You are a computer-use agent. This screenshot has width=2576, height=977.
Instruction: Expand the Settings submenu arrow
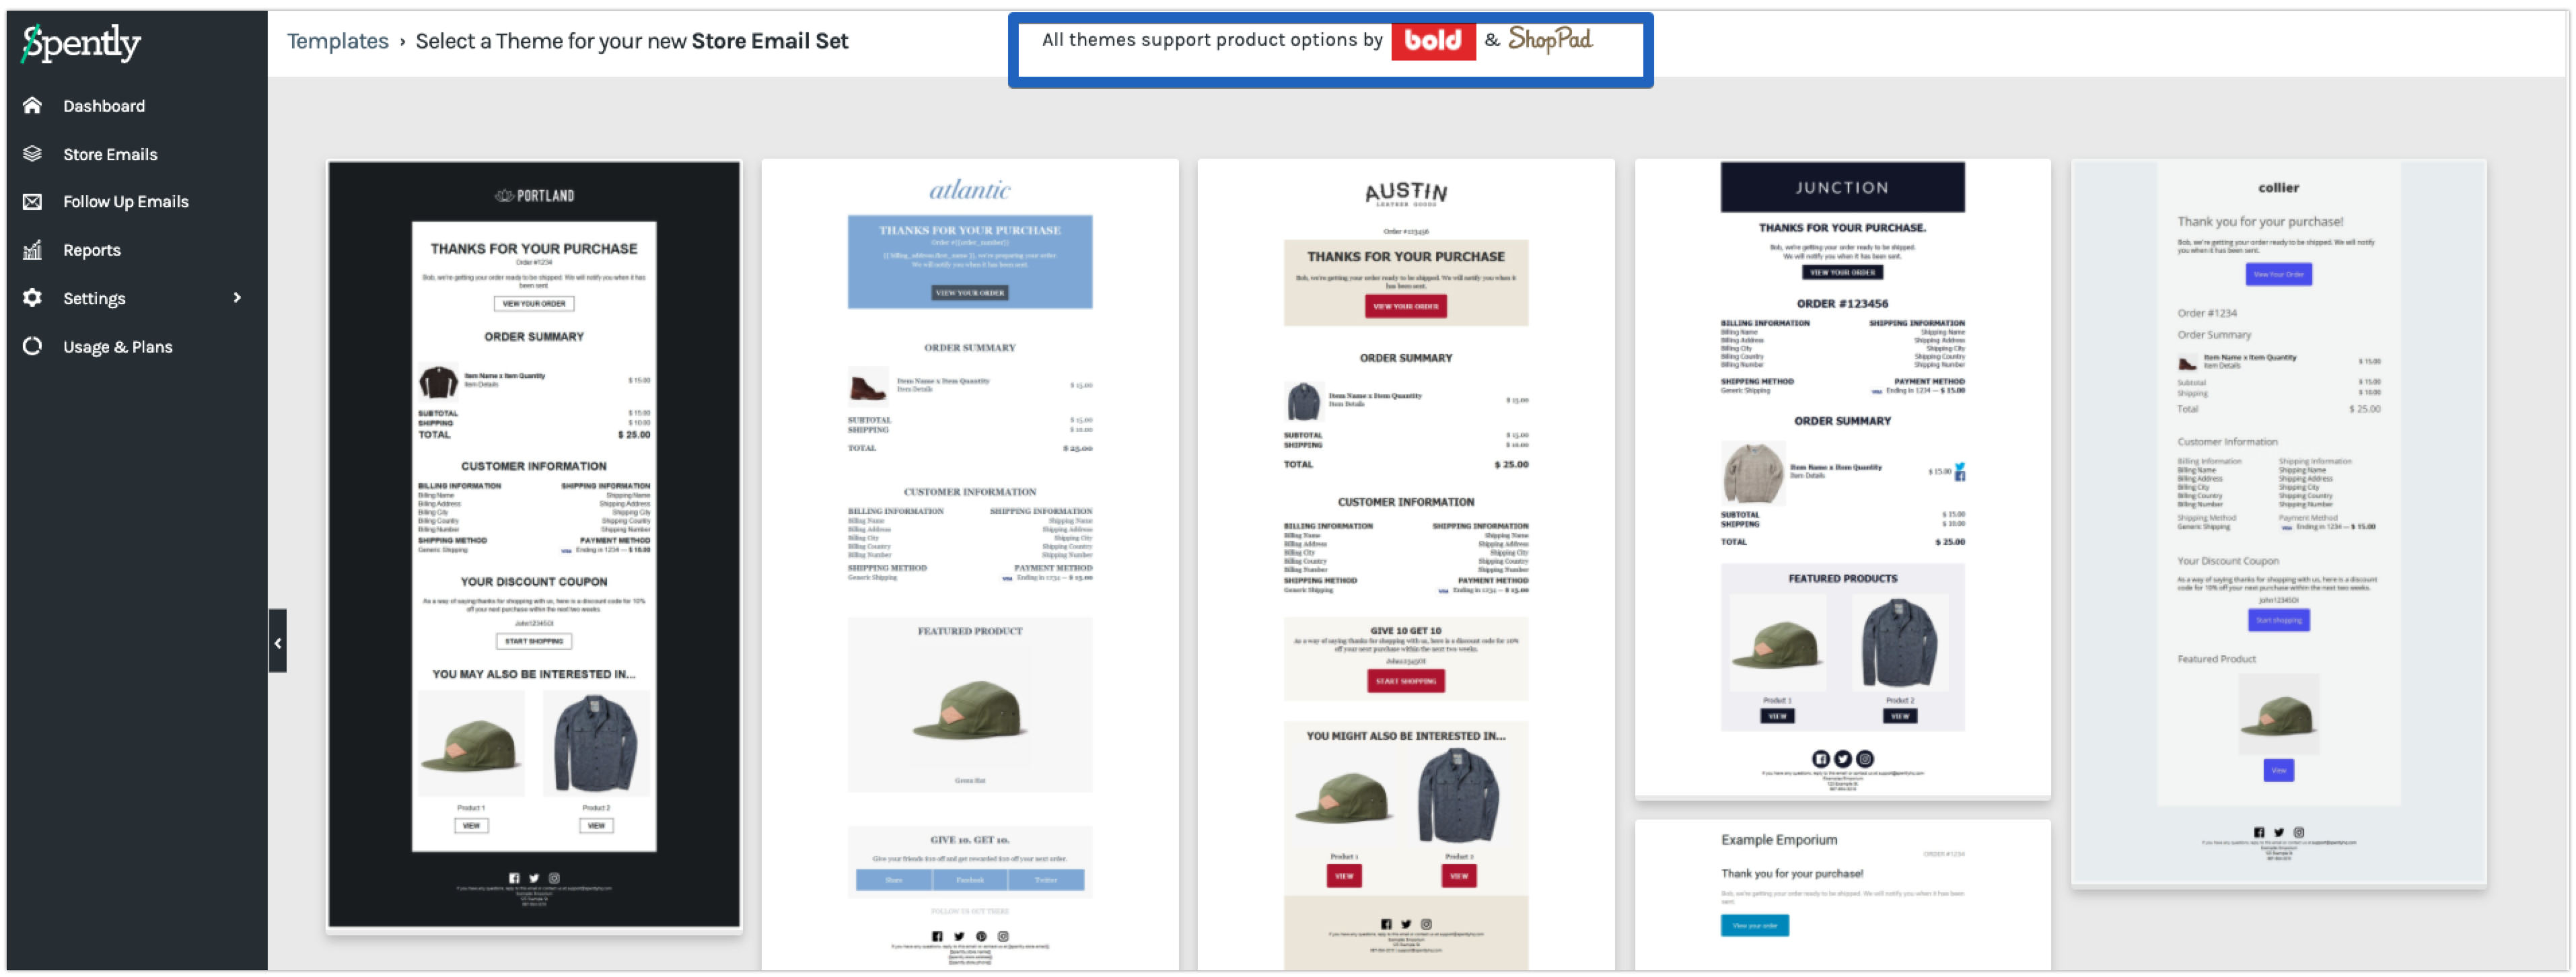[237, 298]
